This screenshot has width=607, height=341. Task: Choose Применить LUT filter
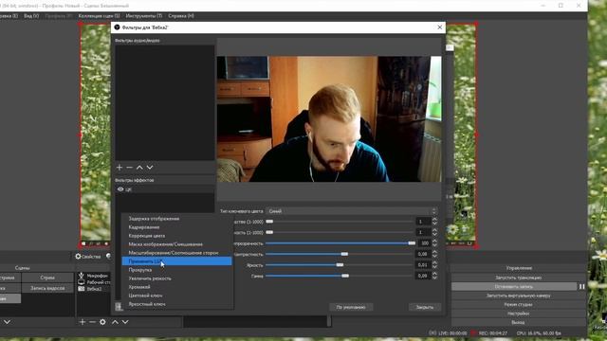coord(177,261)
